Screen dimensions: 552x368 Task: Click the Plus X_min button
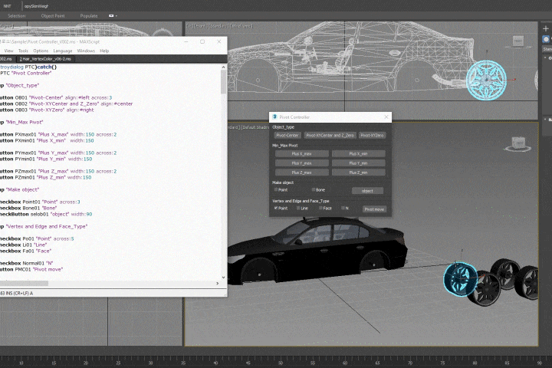click(x=358, y=154)
